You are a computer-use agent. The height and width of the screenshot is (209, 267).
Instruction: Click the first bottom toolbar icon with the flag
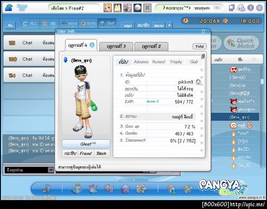pos(46,189)
